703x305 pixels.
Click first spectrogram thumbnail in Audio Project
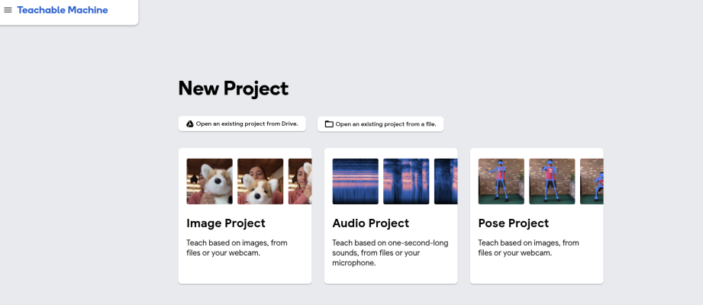(355, 181)
